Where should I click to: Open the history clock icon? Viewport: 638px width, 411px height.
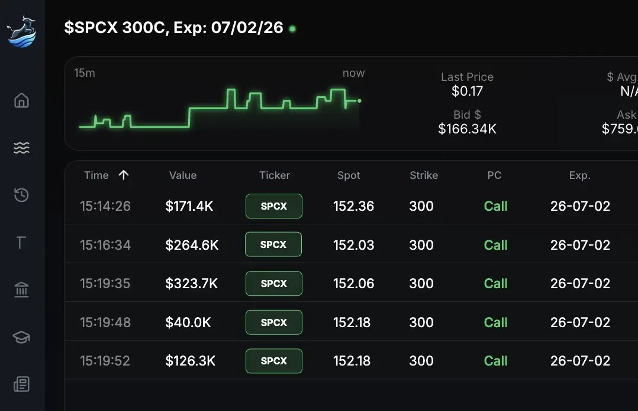(21, 195)
